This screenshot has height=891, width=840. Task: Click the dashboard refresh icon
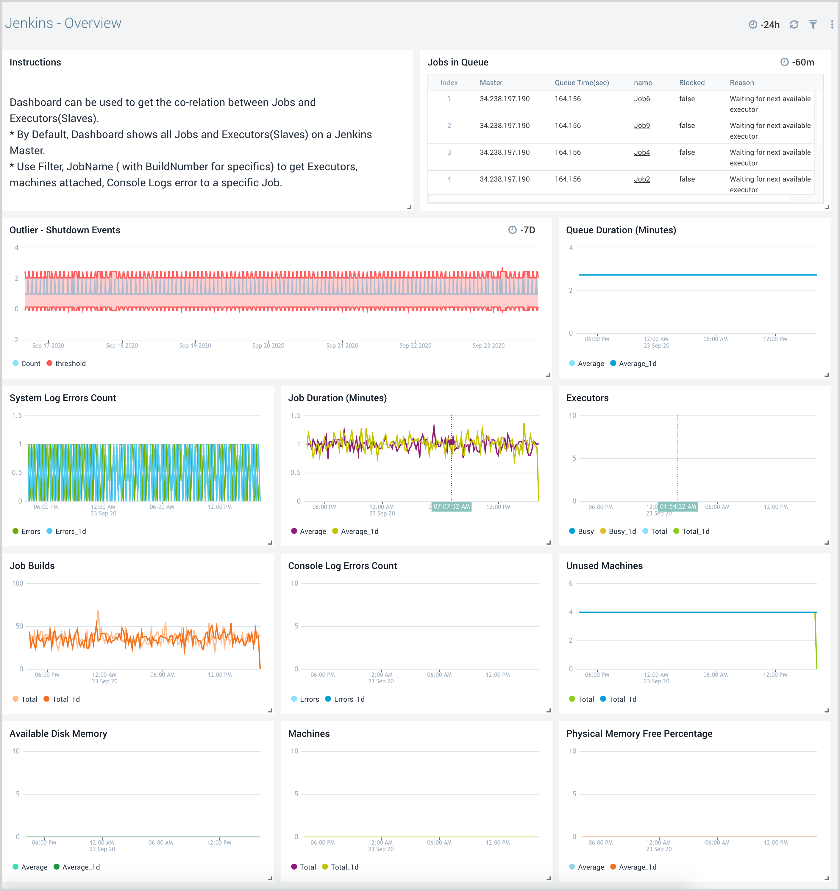tap(794, 25)
